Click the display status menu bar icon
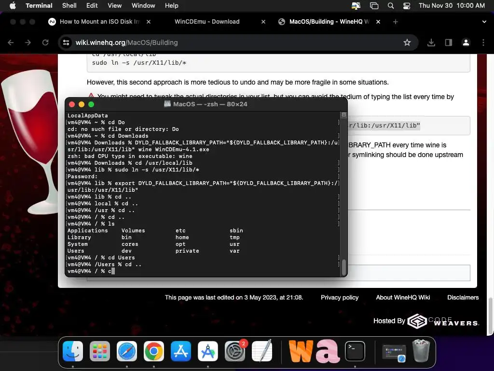 pyautogui.click(x=356, y=5)
